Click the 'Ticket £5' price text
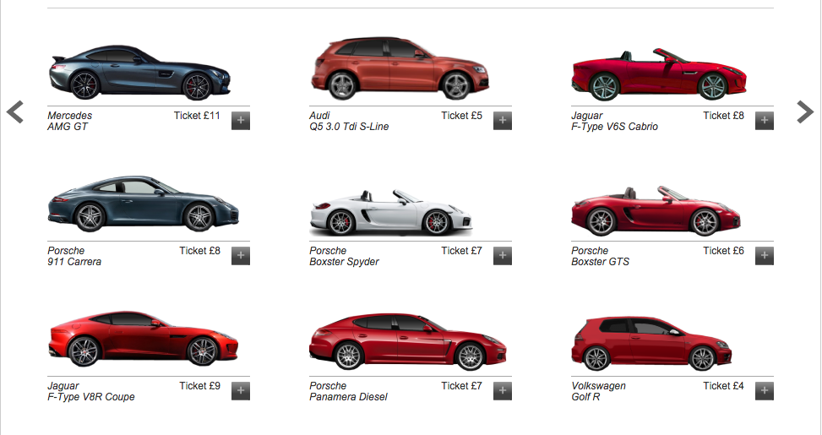This screenshot has height=435, width=822. pos(462,116)
